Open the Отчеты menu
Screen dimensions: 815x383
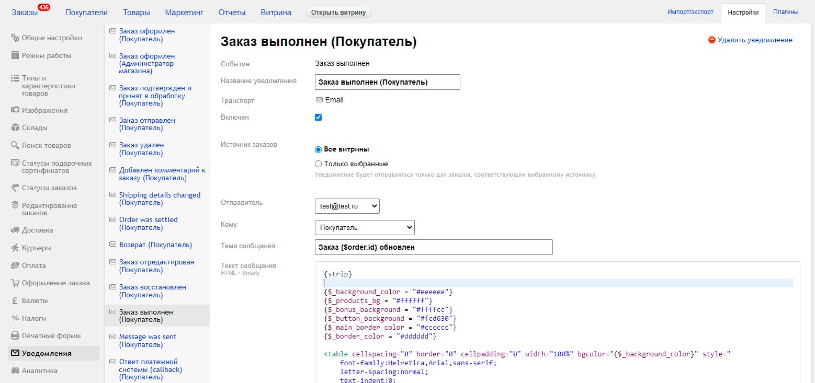(232, 13)
